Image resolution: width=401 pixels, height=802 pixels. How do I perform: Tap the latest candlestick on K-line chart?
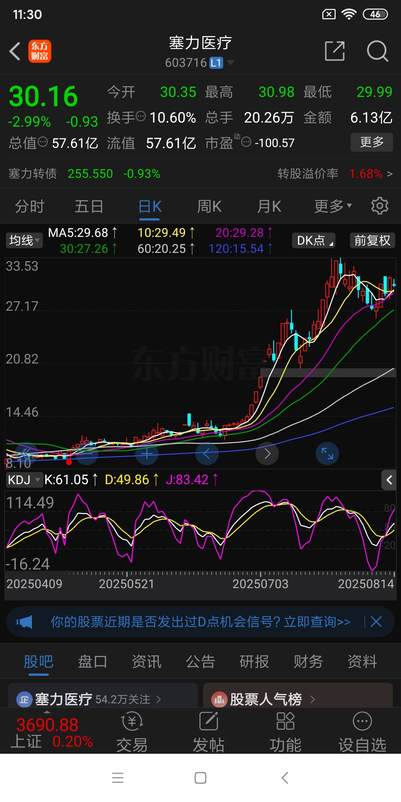click(394, 285)
